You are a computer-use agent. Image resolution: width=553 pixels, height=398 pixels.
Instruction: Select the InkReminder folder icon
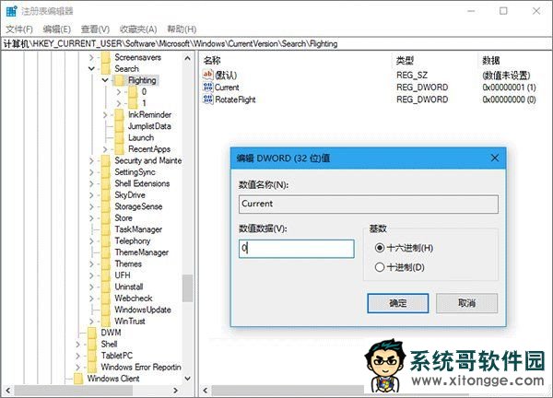[119, 115]
